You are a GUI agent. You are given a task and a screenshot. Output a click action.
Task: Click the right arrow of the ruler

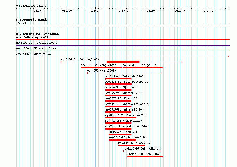(x=229, y=8)
